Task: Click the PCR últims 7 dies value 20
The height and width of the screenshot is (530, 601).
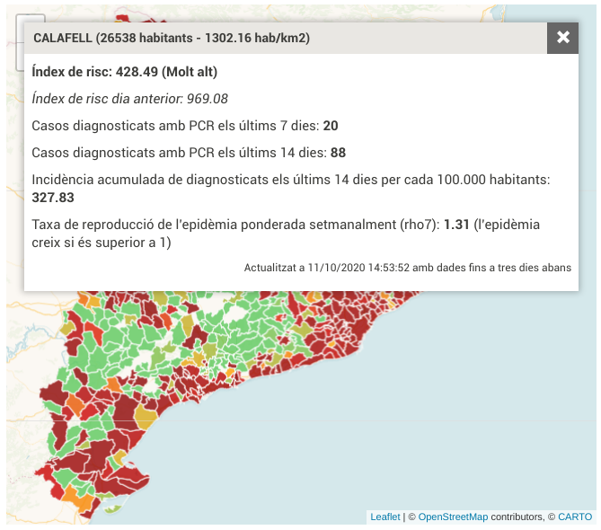Action: click(x=331, y=126)
